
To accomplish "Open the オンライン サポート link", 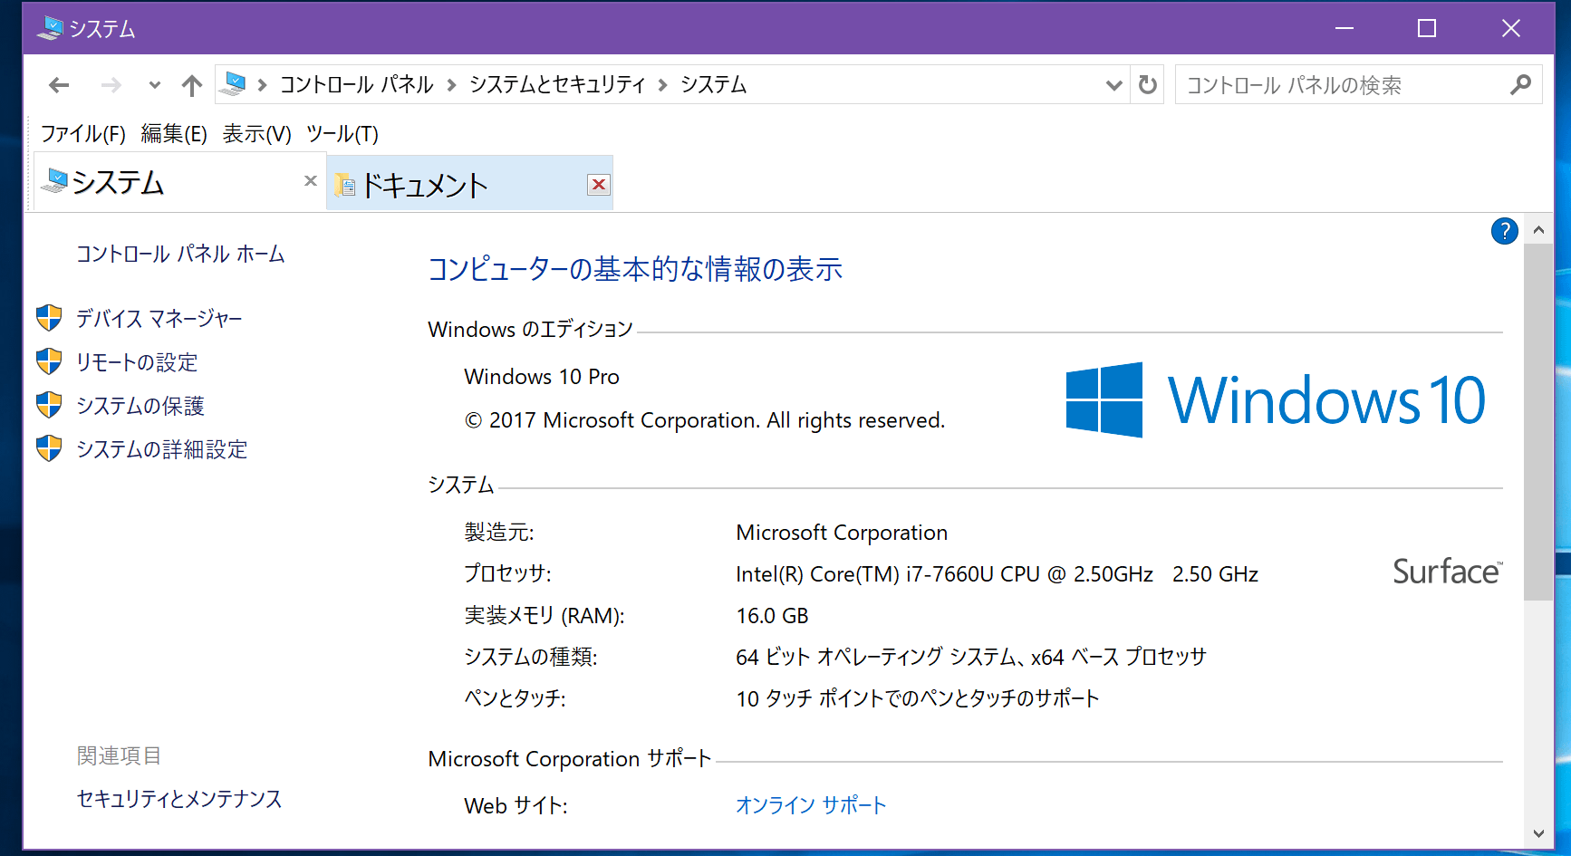I will click(x=811, y=805).
